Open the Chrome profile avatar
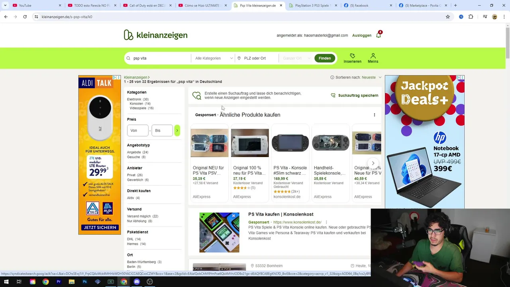Screen dimensions: 510x287 (x=494, y=17)
